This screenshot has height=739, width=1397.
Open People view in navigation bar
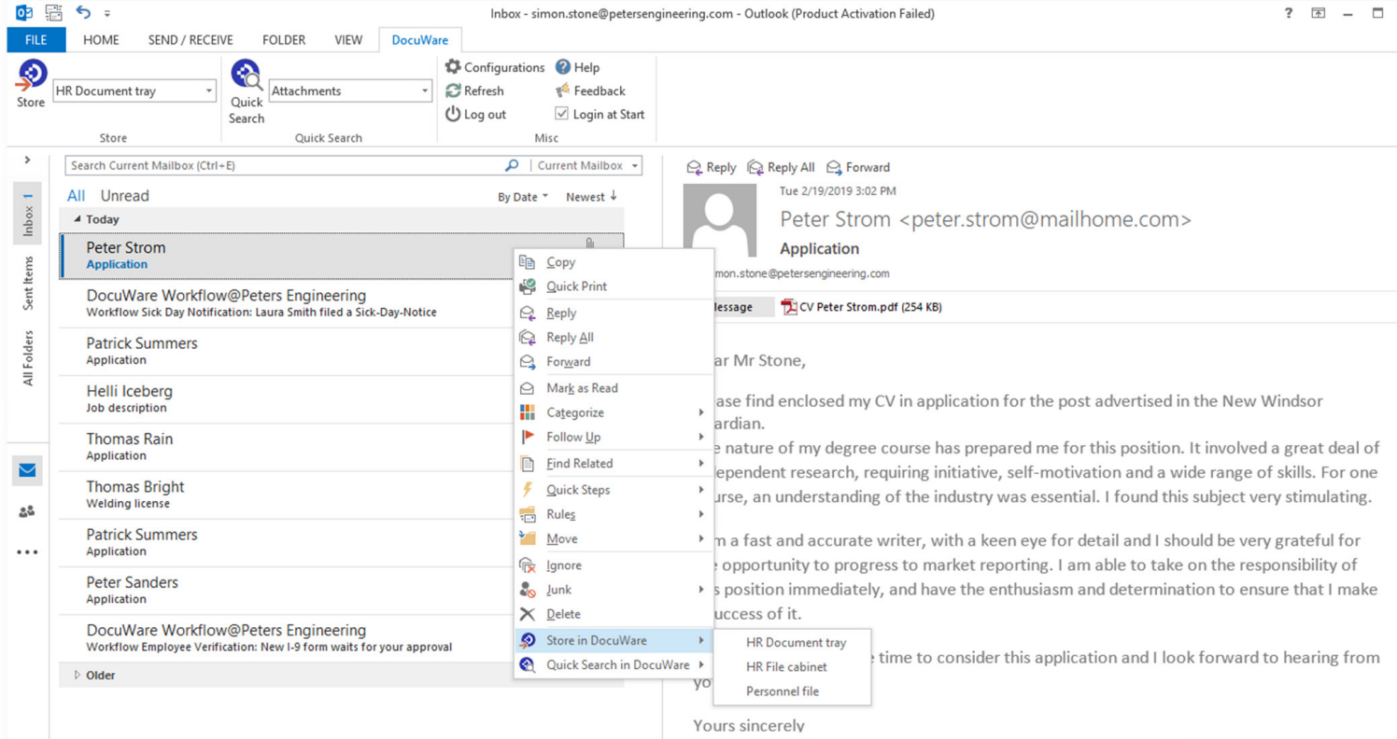(27, 511)
